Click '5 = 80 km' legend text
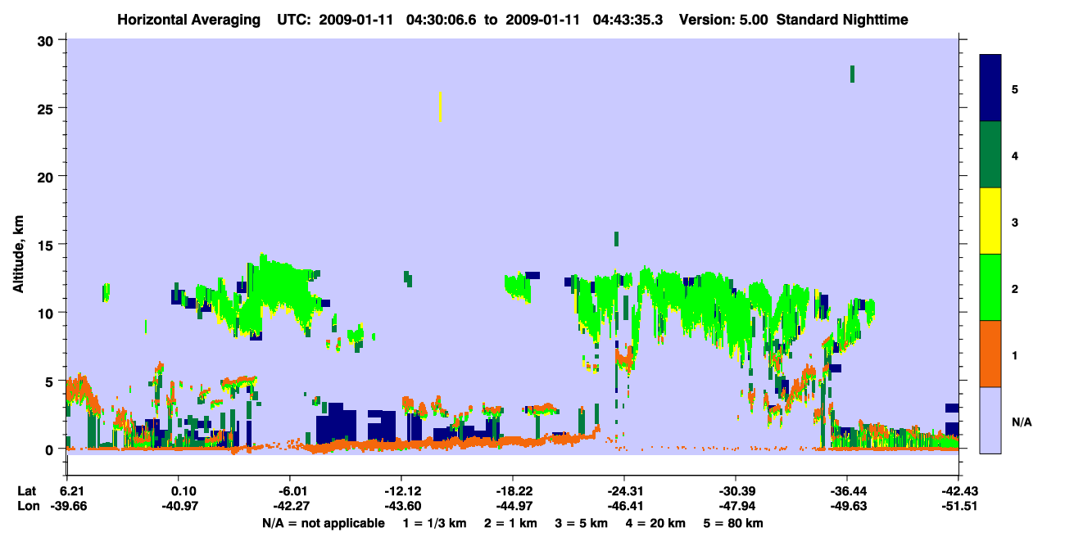 tap(733, 523)
